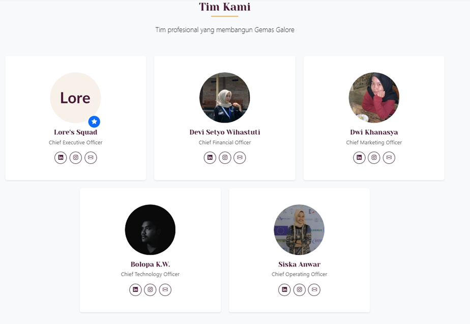
Task: Open Bolopa K.W.'s Instagram icon
Action: (150, 290)
